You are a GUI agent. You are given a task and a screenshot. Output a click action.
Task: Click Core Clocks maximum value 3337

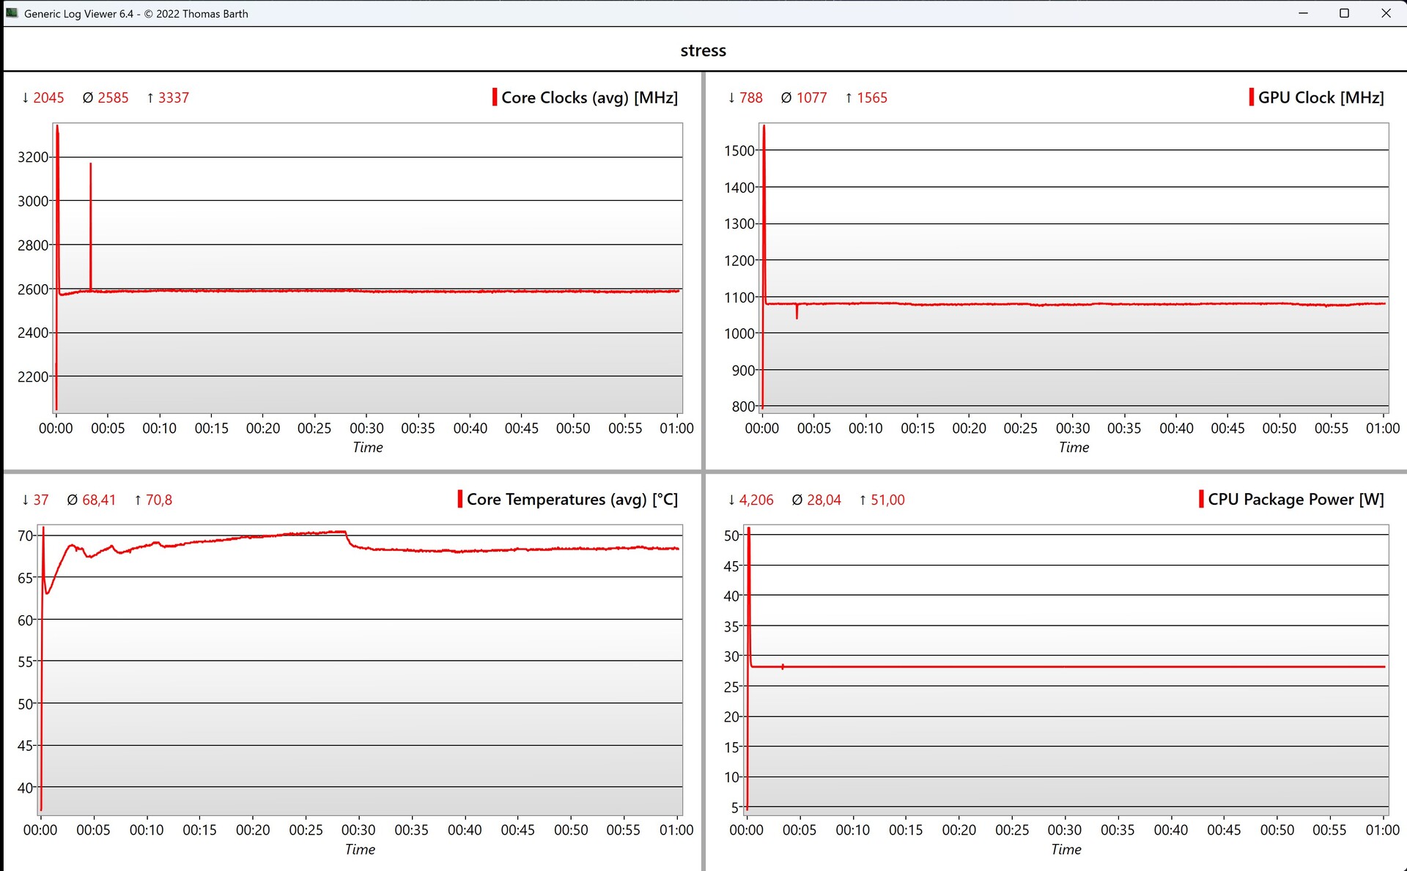click(173, 97)
